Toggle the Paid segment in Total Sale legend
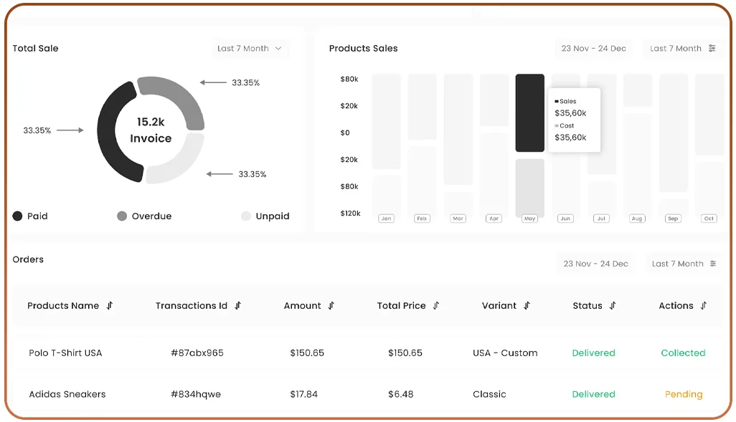 tap(29, 216)
